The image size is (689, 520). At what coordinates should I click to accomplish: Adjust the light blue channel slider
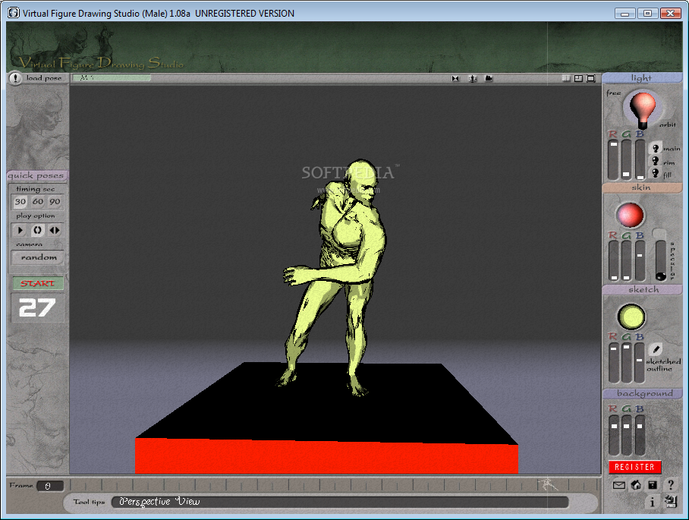640,160
